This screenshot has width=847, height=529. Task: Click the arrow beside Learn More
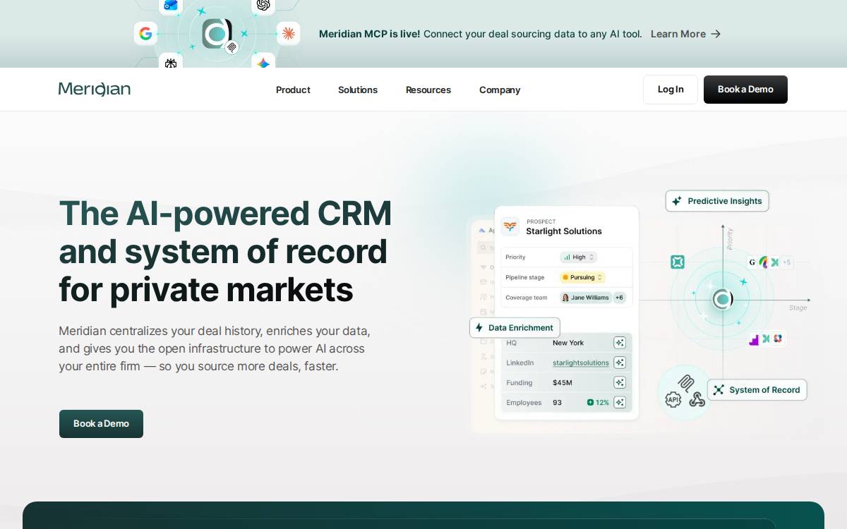click(716, 34)
